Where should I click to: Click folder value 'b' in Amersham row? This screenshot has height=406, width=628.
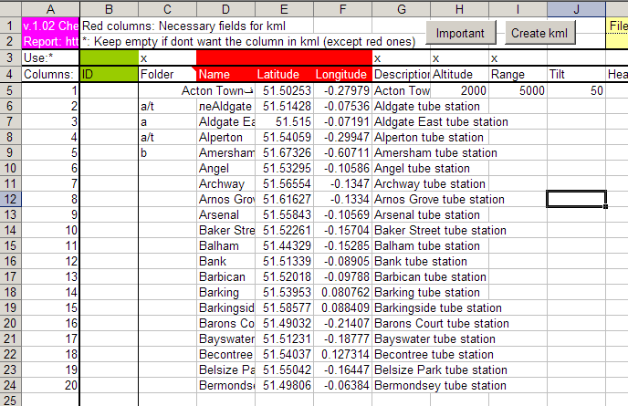coord(167,152)
